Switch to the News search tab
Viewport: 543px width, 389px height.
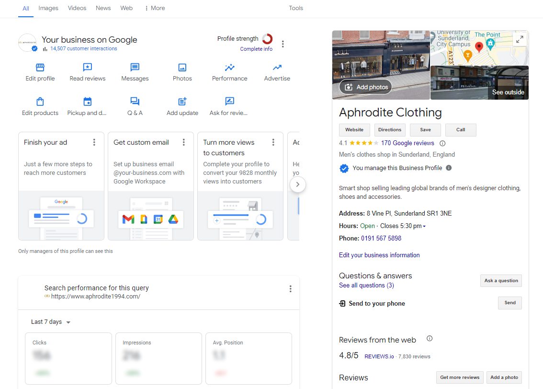click(103, 8)
